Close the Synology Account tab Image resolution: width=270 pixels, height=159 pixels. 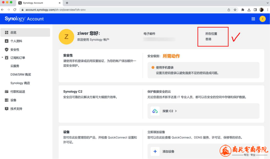coord(59,3)
